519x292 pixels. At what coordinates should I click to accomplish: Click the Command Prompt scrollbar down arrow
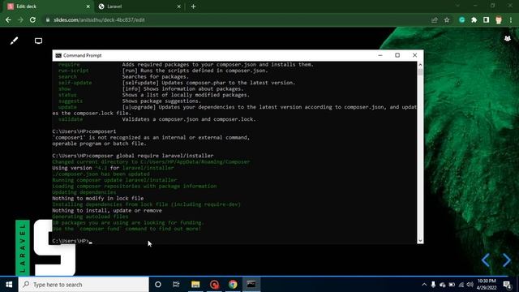tap(420, 240)
